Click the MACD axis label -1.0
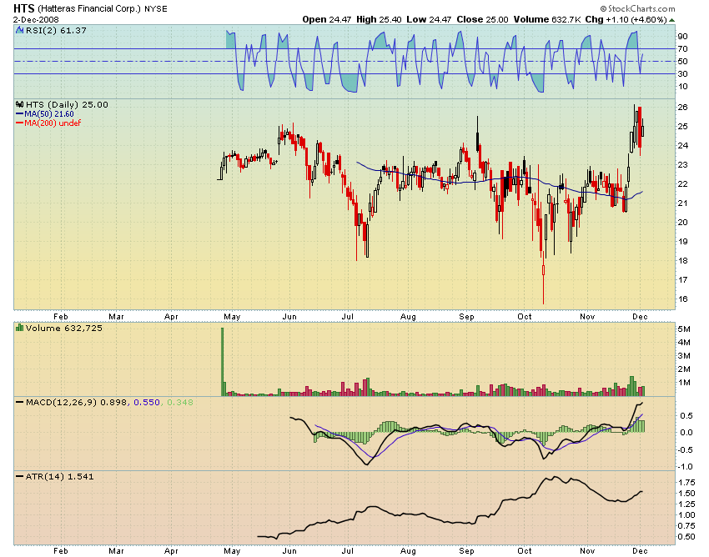The height and width of the screenshot is (557, 709). pos(686,467)
